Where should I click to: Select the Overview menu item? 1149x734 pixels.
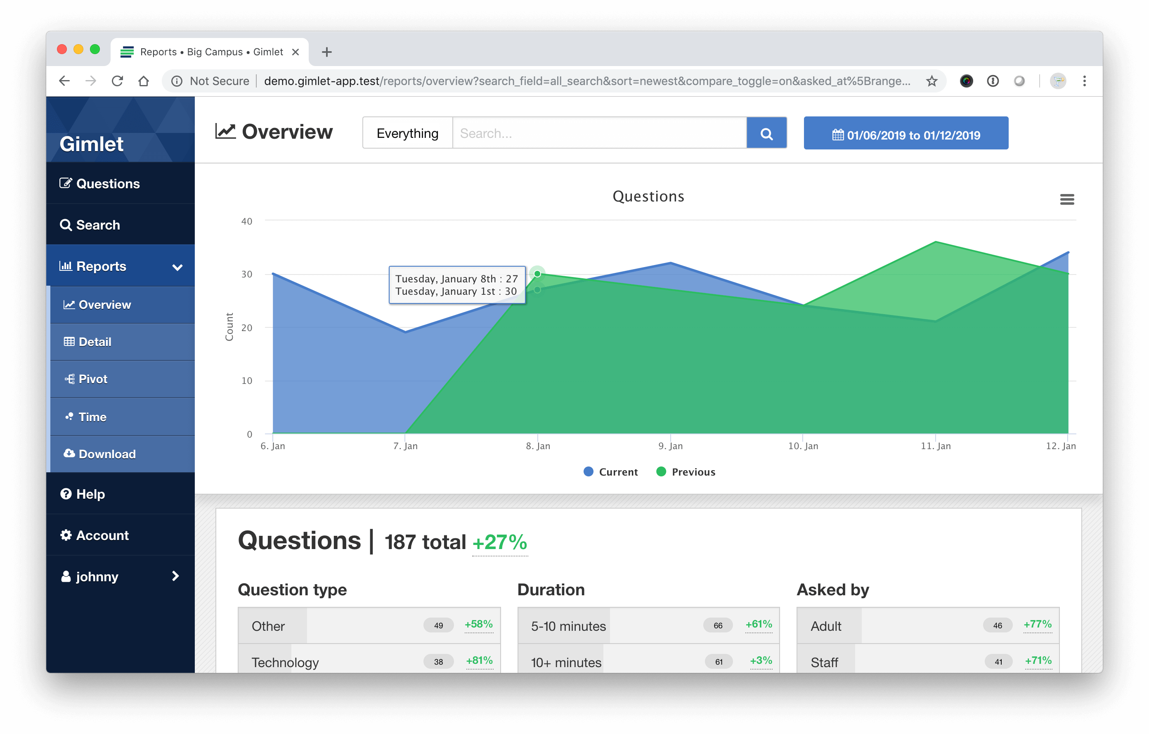click(x=104, y=304)
